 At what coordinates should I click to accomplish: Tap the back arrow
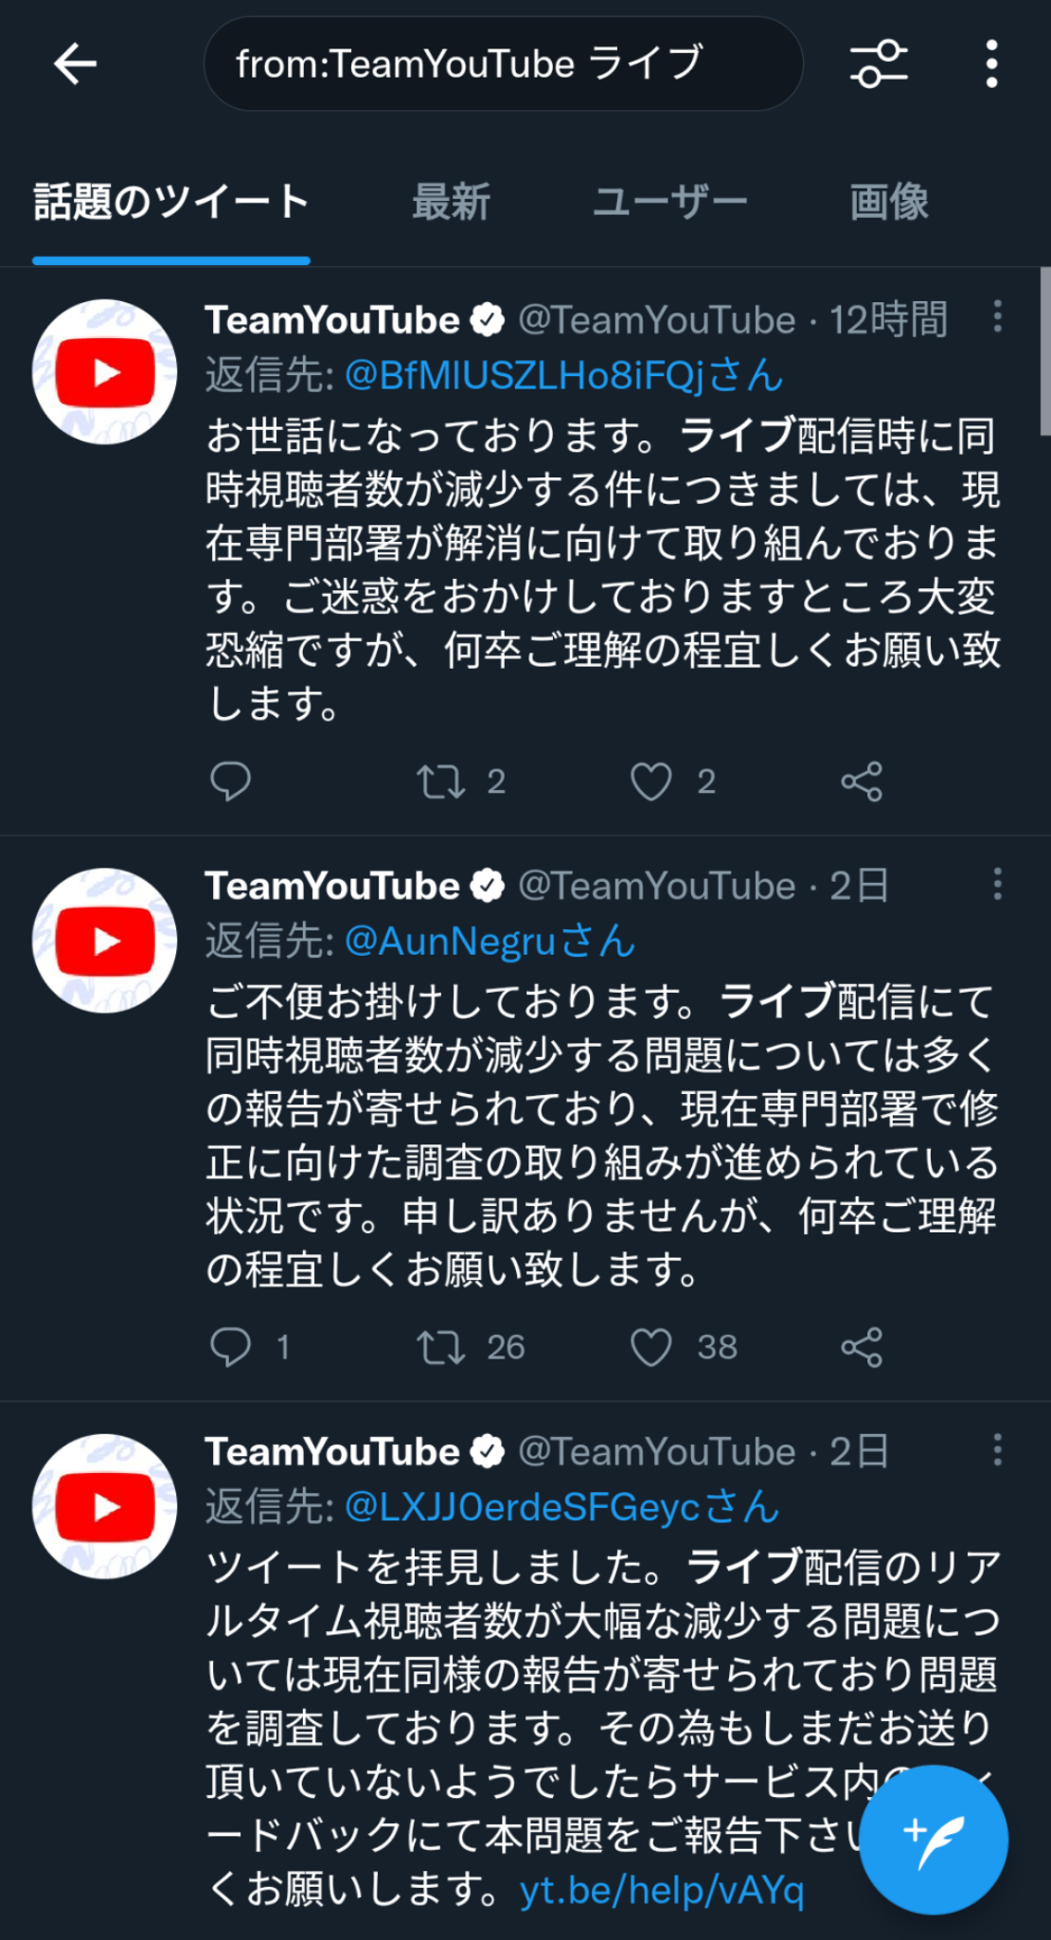coord(76,64)
